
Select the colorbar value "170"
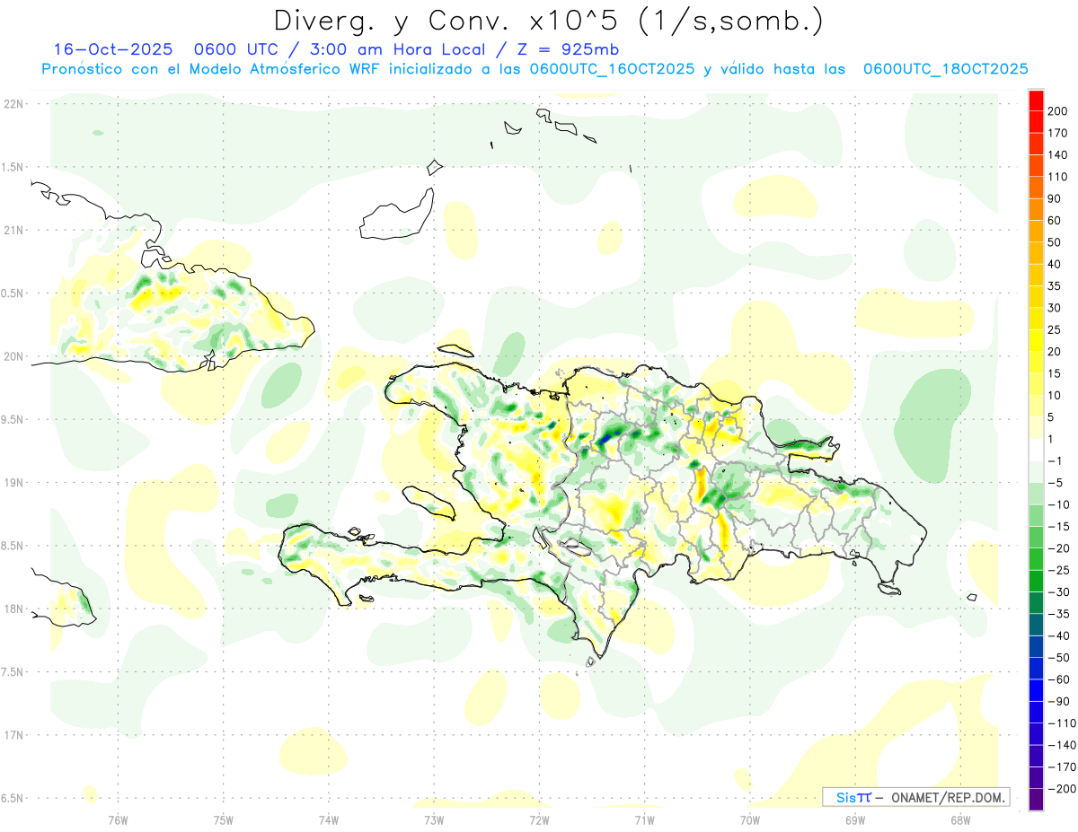coord(1057,133)
